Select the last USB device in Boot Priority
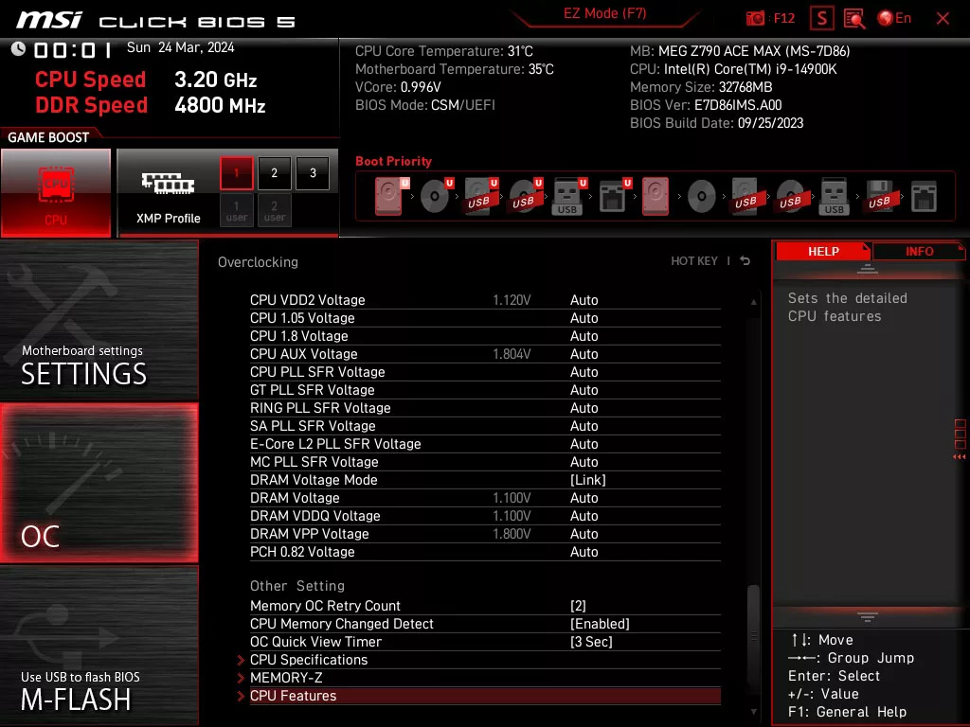This screenshot has height=727, width=970. coord(880,196)
